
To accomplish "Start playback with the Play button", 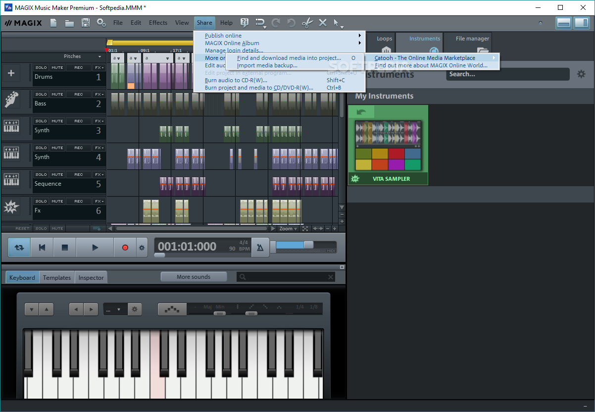I will [x=95, y=248].
